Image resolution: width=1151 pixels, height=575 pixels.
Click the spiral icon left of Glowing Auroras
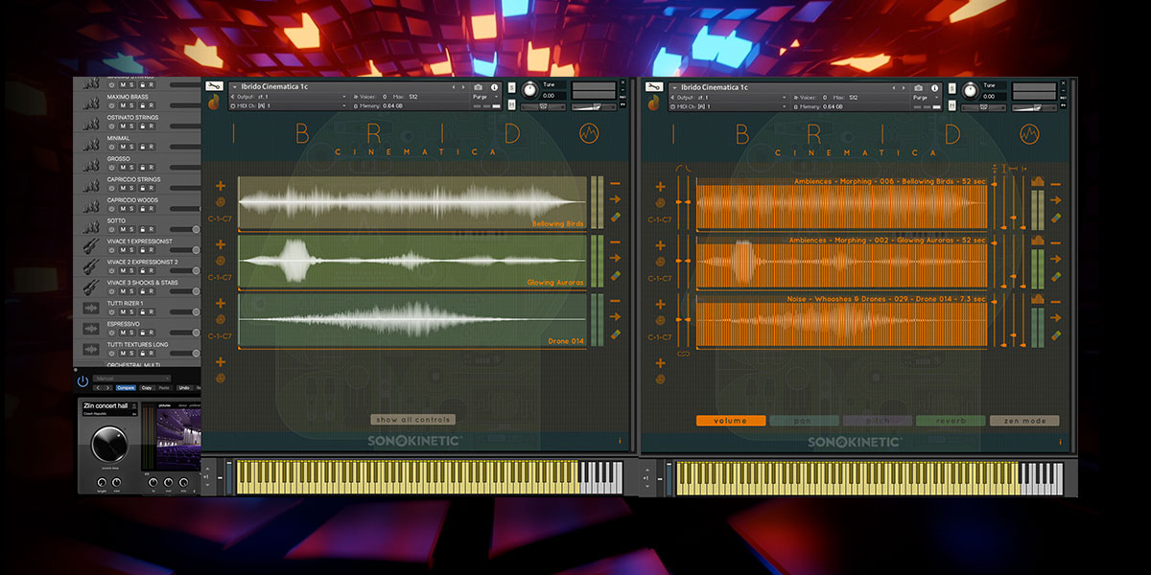tap(221, 261)
